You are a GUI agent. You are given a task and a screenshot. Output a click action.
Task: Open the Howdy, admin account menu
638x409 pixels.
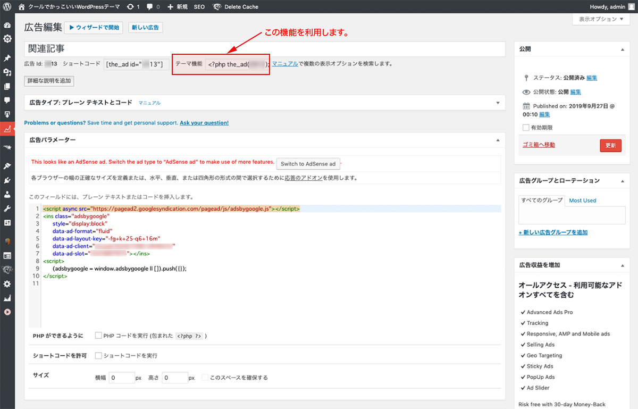coord(612,7)
